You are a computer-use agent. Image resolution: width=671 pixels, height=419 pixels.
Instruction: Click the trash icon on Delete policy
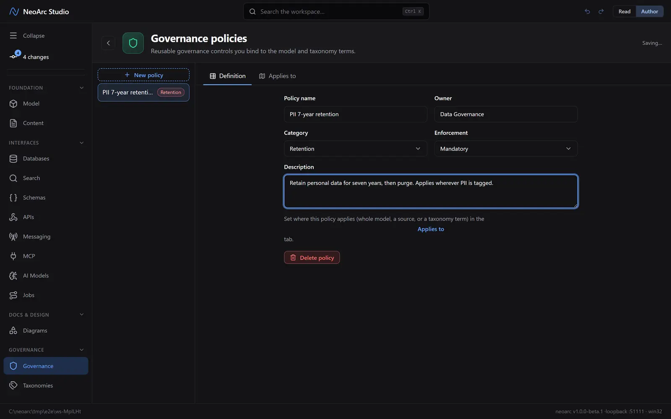293,257
